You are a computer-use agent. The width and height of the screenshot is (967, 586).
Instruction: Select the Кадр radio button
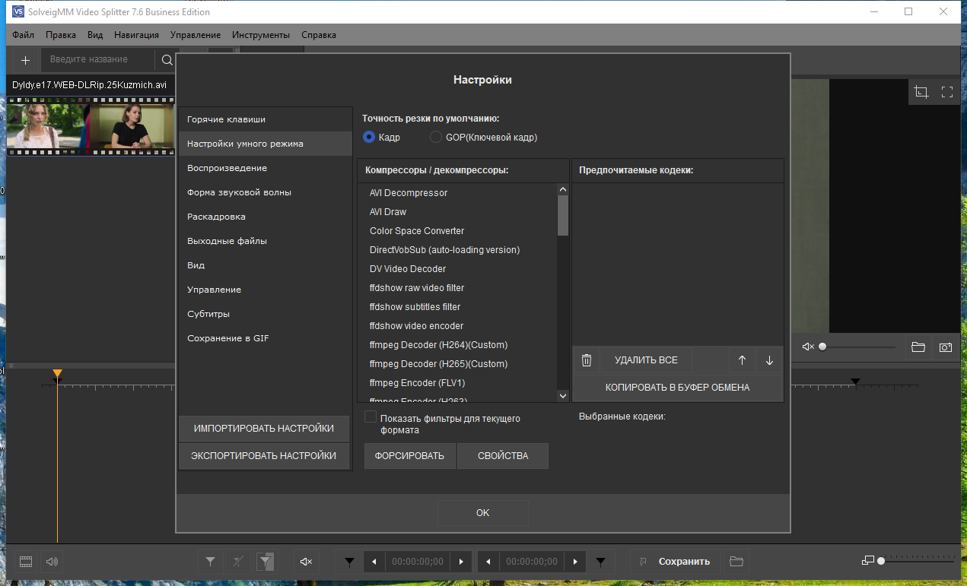(369, 137)
